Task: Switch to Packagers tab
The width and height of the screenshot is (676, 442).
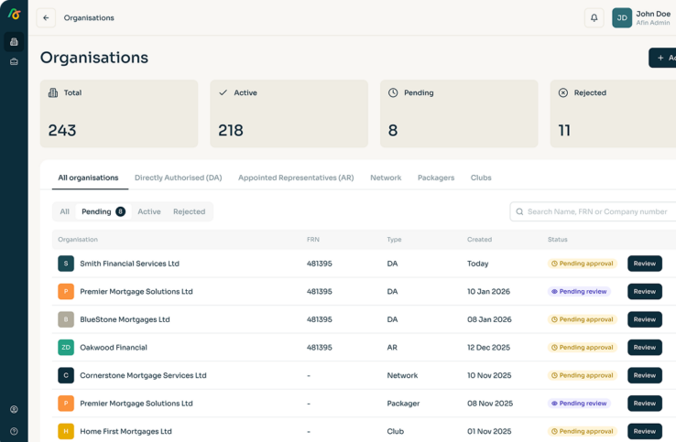Action: pos(436,178)
